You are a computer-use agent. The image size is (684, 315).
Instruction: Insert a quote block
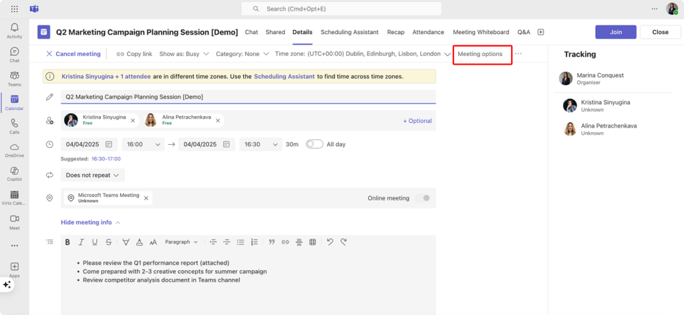tap(272, 242)
